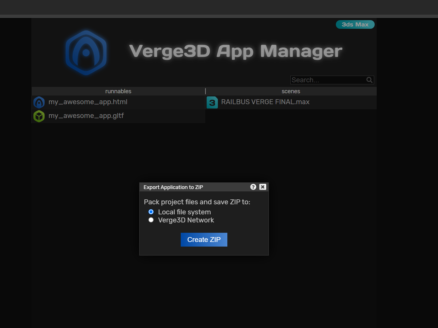
Task: Close the Export Application to ZIP dialog
Action: (263, 187)
